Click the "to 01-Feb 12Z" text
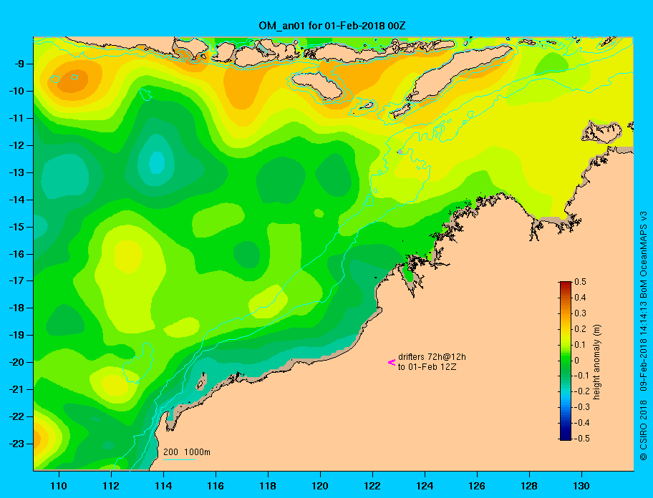This screenshot has height=498, width=653. [x=427, y=367]
